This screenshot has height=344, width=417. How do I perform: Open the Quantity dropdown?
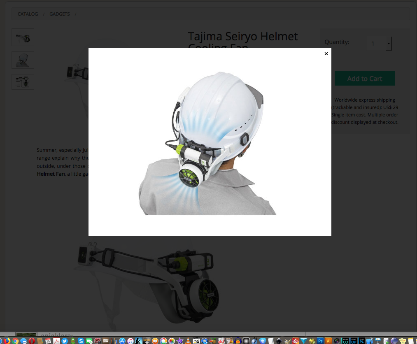tap(379, 43)
